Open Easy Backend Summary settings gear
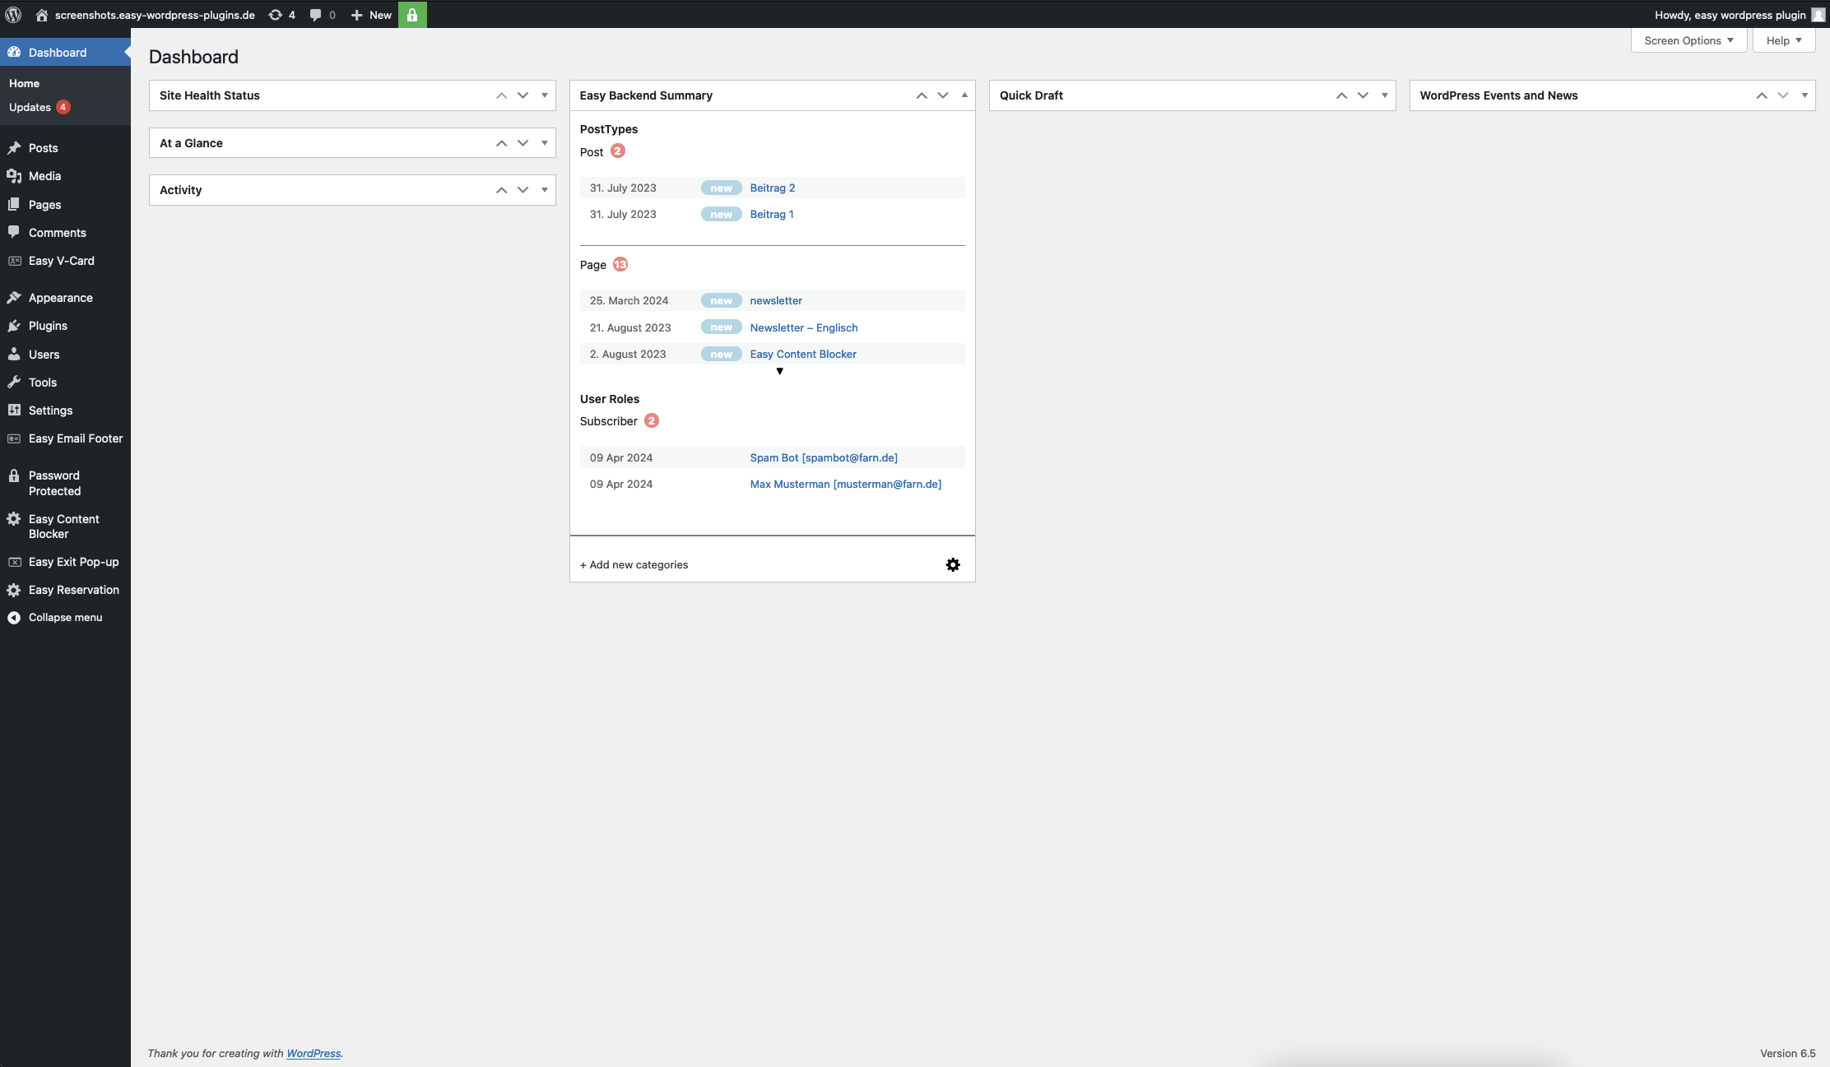 tap(953, 565)
